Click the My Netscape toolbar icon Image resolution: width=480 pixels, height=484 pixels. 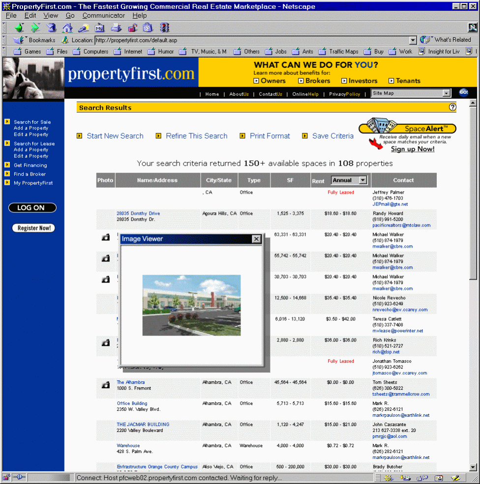pyautogui.click(x=99, y=28)
